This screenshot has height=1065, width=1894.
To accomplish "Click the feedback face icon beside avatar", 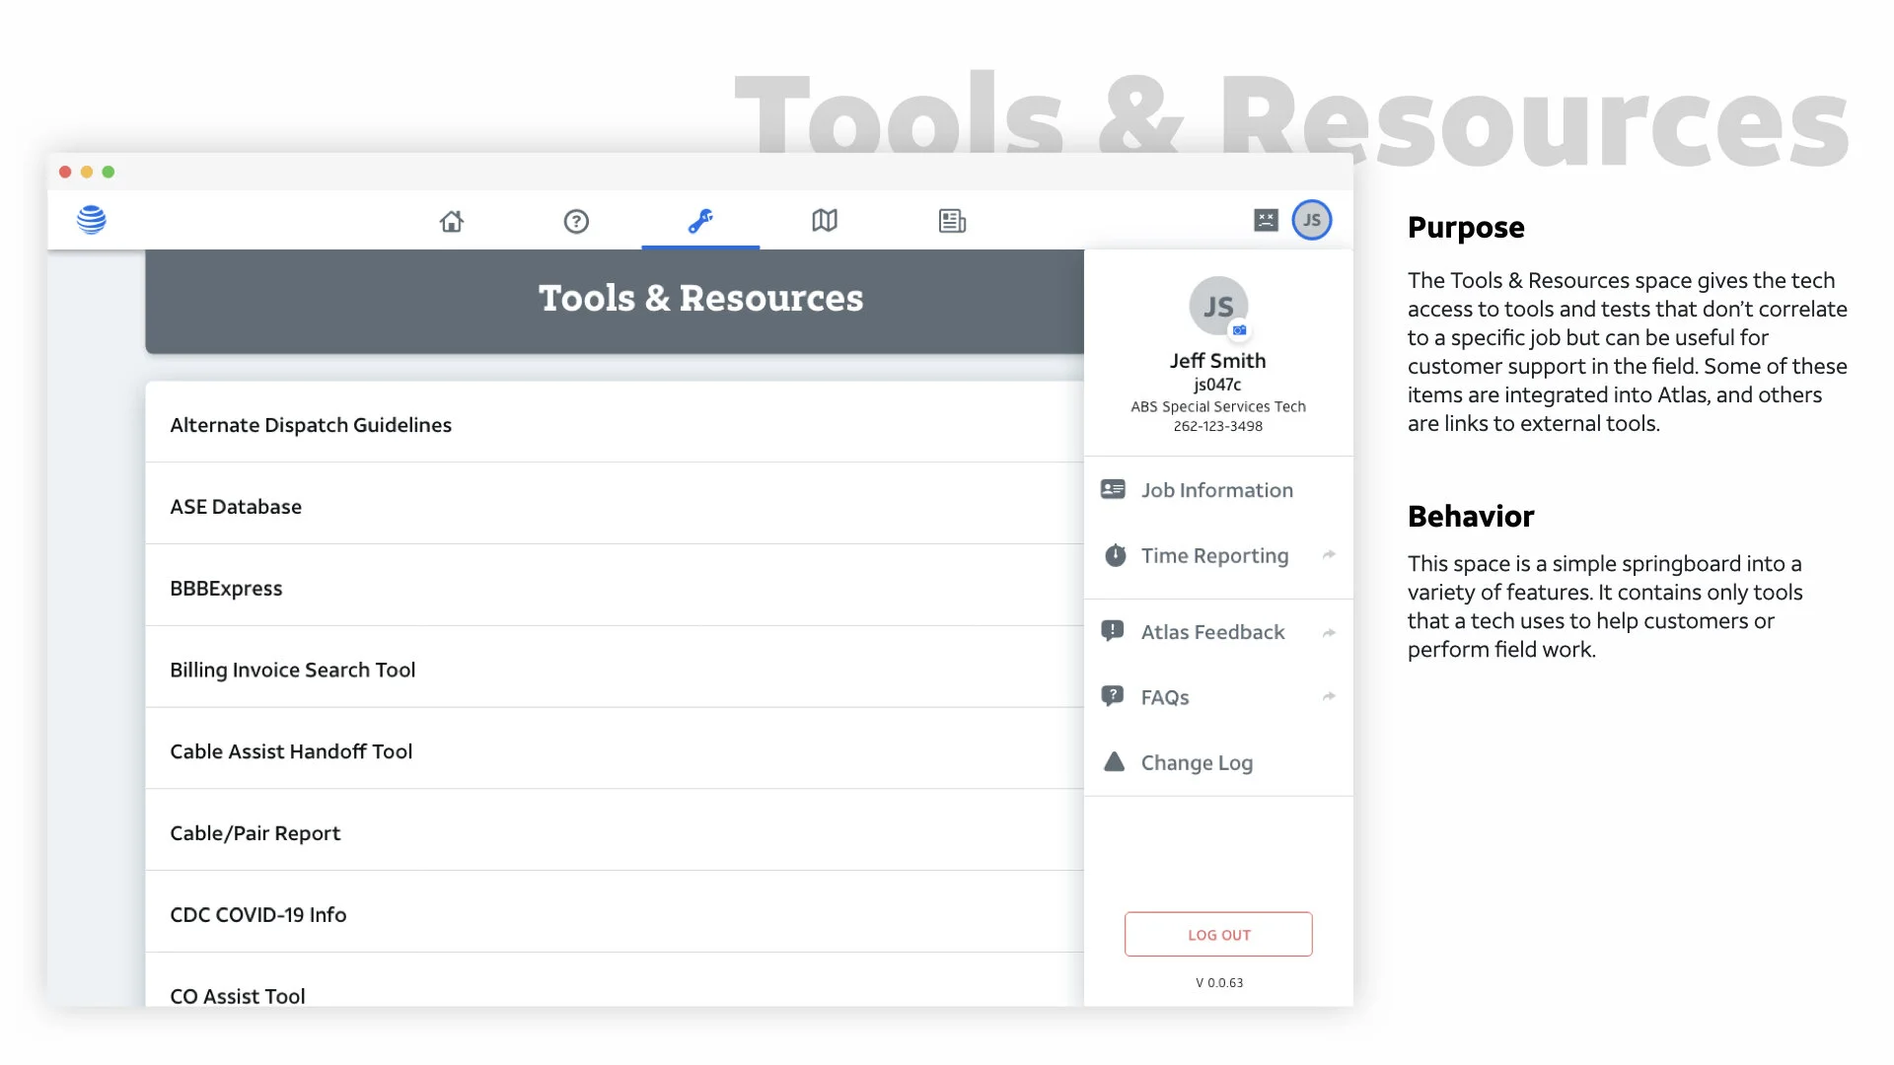I will point(1266,220).
